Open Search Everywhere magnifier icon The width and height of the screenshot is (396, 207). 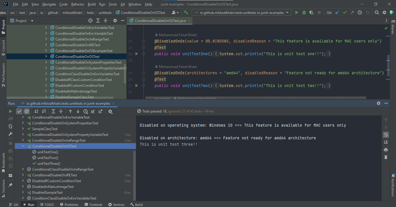(377, 12)
